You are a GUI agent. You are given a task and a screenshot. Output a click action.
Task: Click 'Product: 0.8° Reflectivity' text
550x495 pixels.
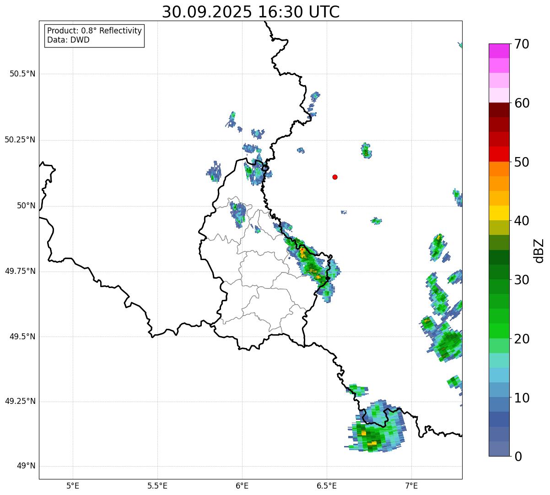95,31
